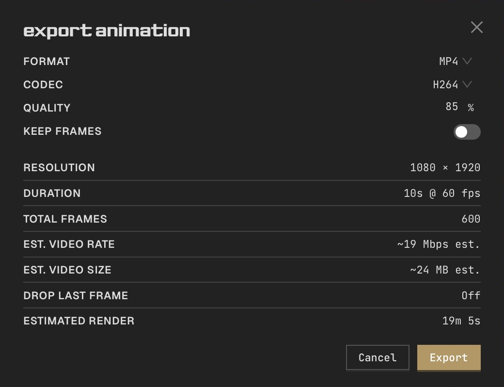
Task: Click the resolution value 1080 × 1920
Action: click(445, 168)
